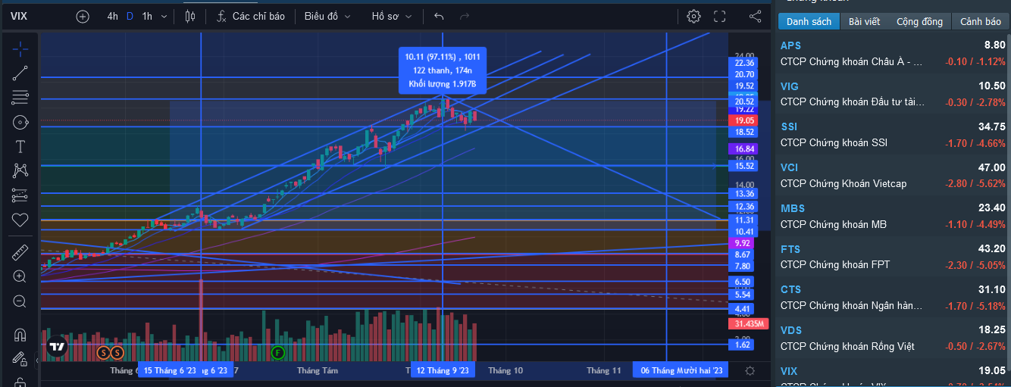The width and height of the screenshot is (1011, 387).
Task: Click the measurement info tooltip box
Action: pyautogui.click(x=443, y=70)
